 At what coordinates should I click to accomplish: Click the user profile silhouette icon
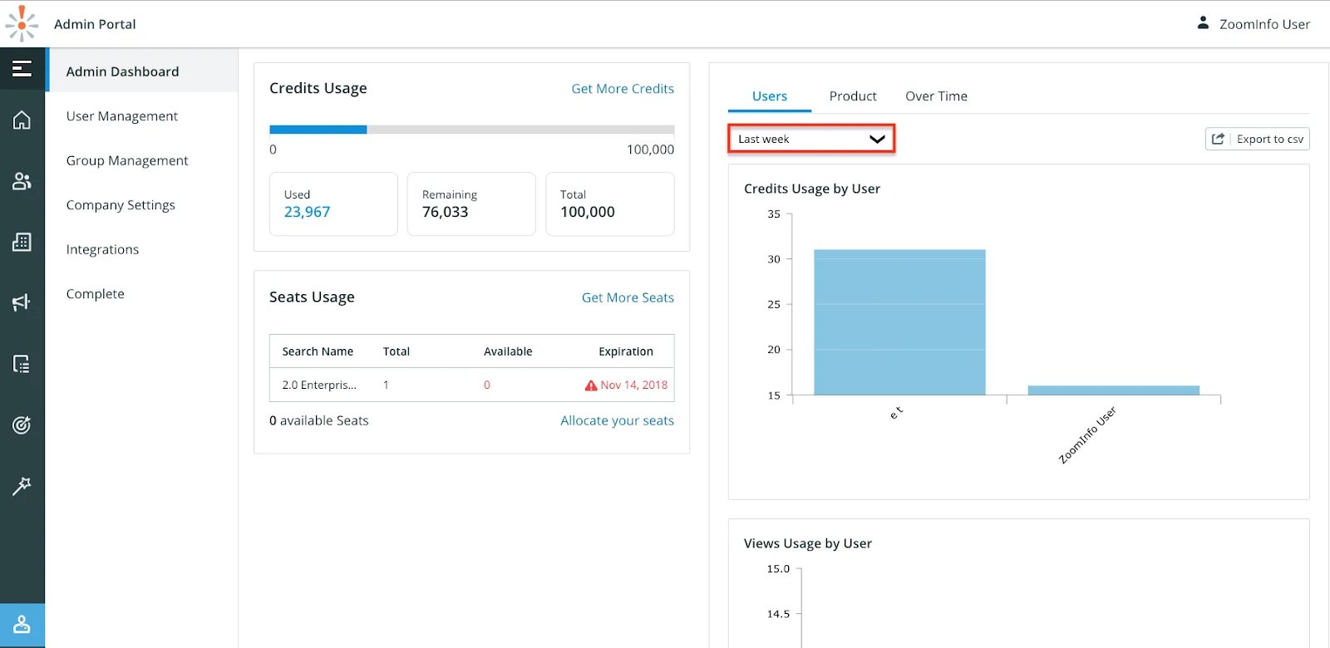pos(1203,23)
